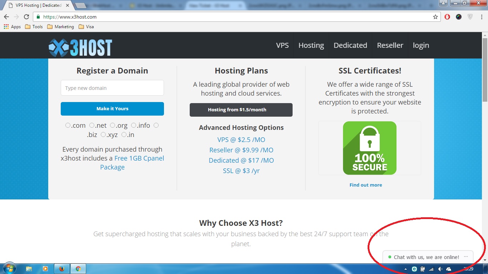Select the .net domain radio button

point(92,125)
